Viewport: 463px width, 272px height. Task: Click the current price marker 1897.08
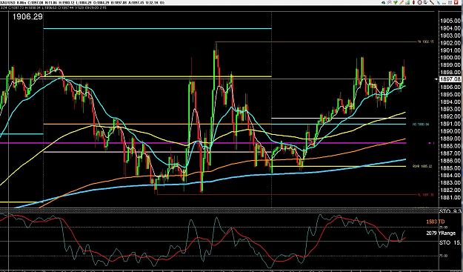450,79
